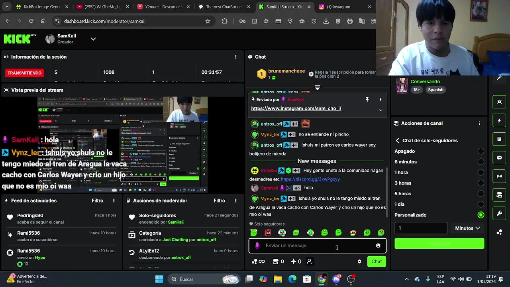Open the wrench tools icon in right sidebar
Image resolution: width=510 pixels, height=287 pixels.
499,214
